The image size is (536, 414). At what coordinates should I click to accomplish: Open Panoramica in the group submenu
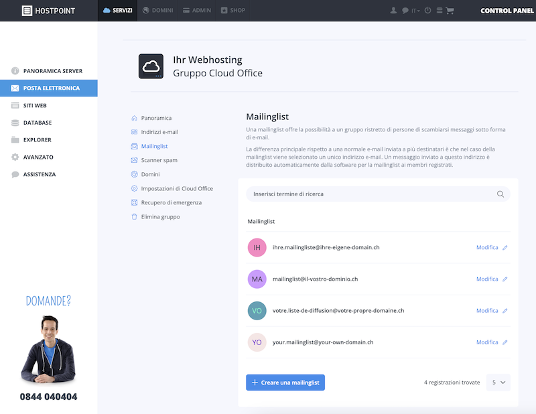pos(151,118)
